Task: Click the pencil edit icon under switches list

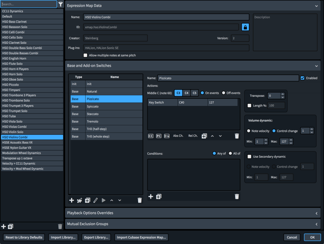Action: [96, 200]
